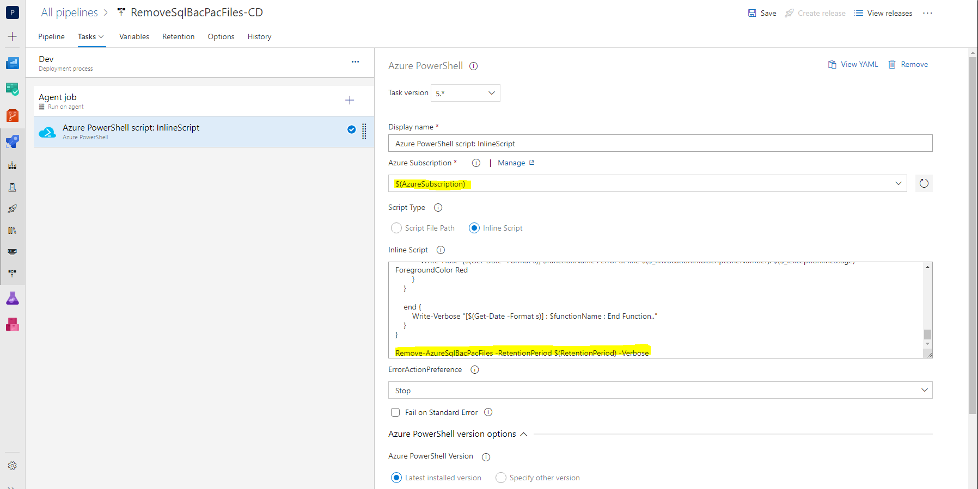Select Specify other version radio

501,478
